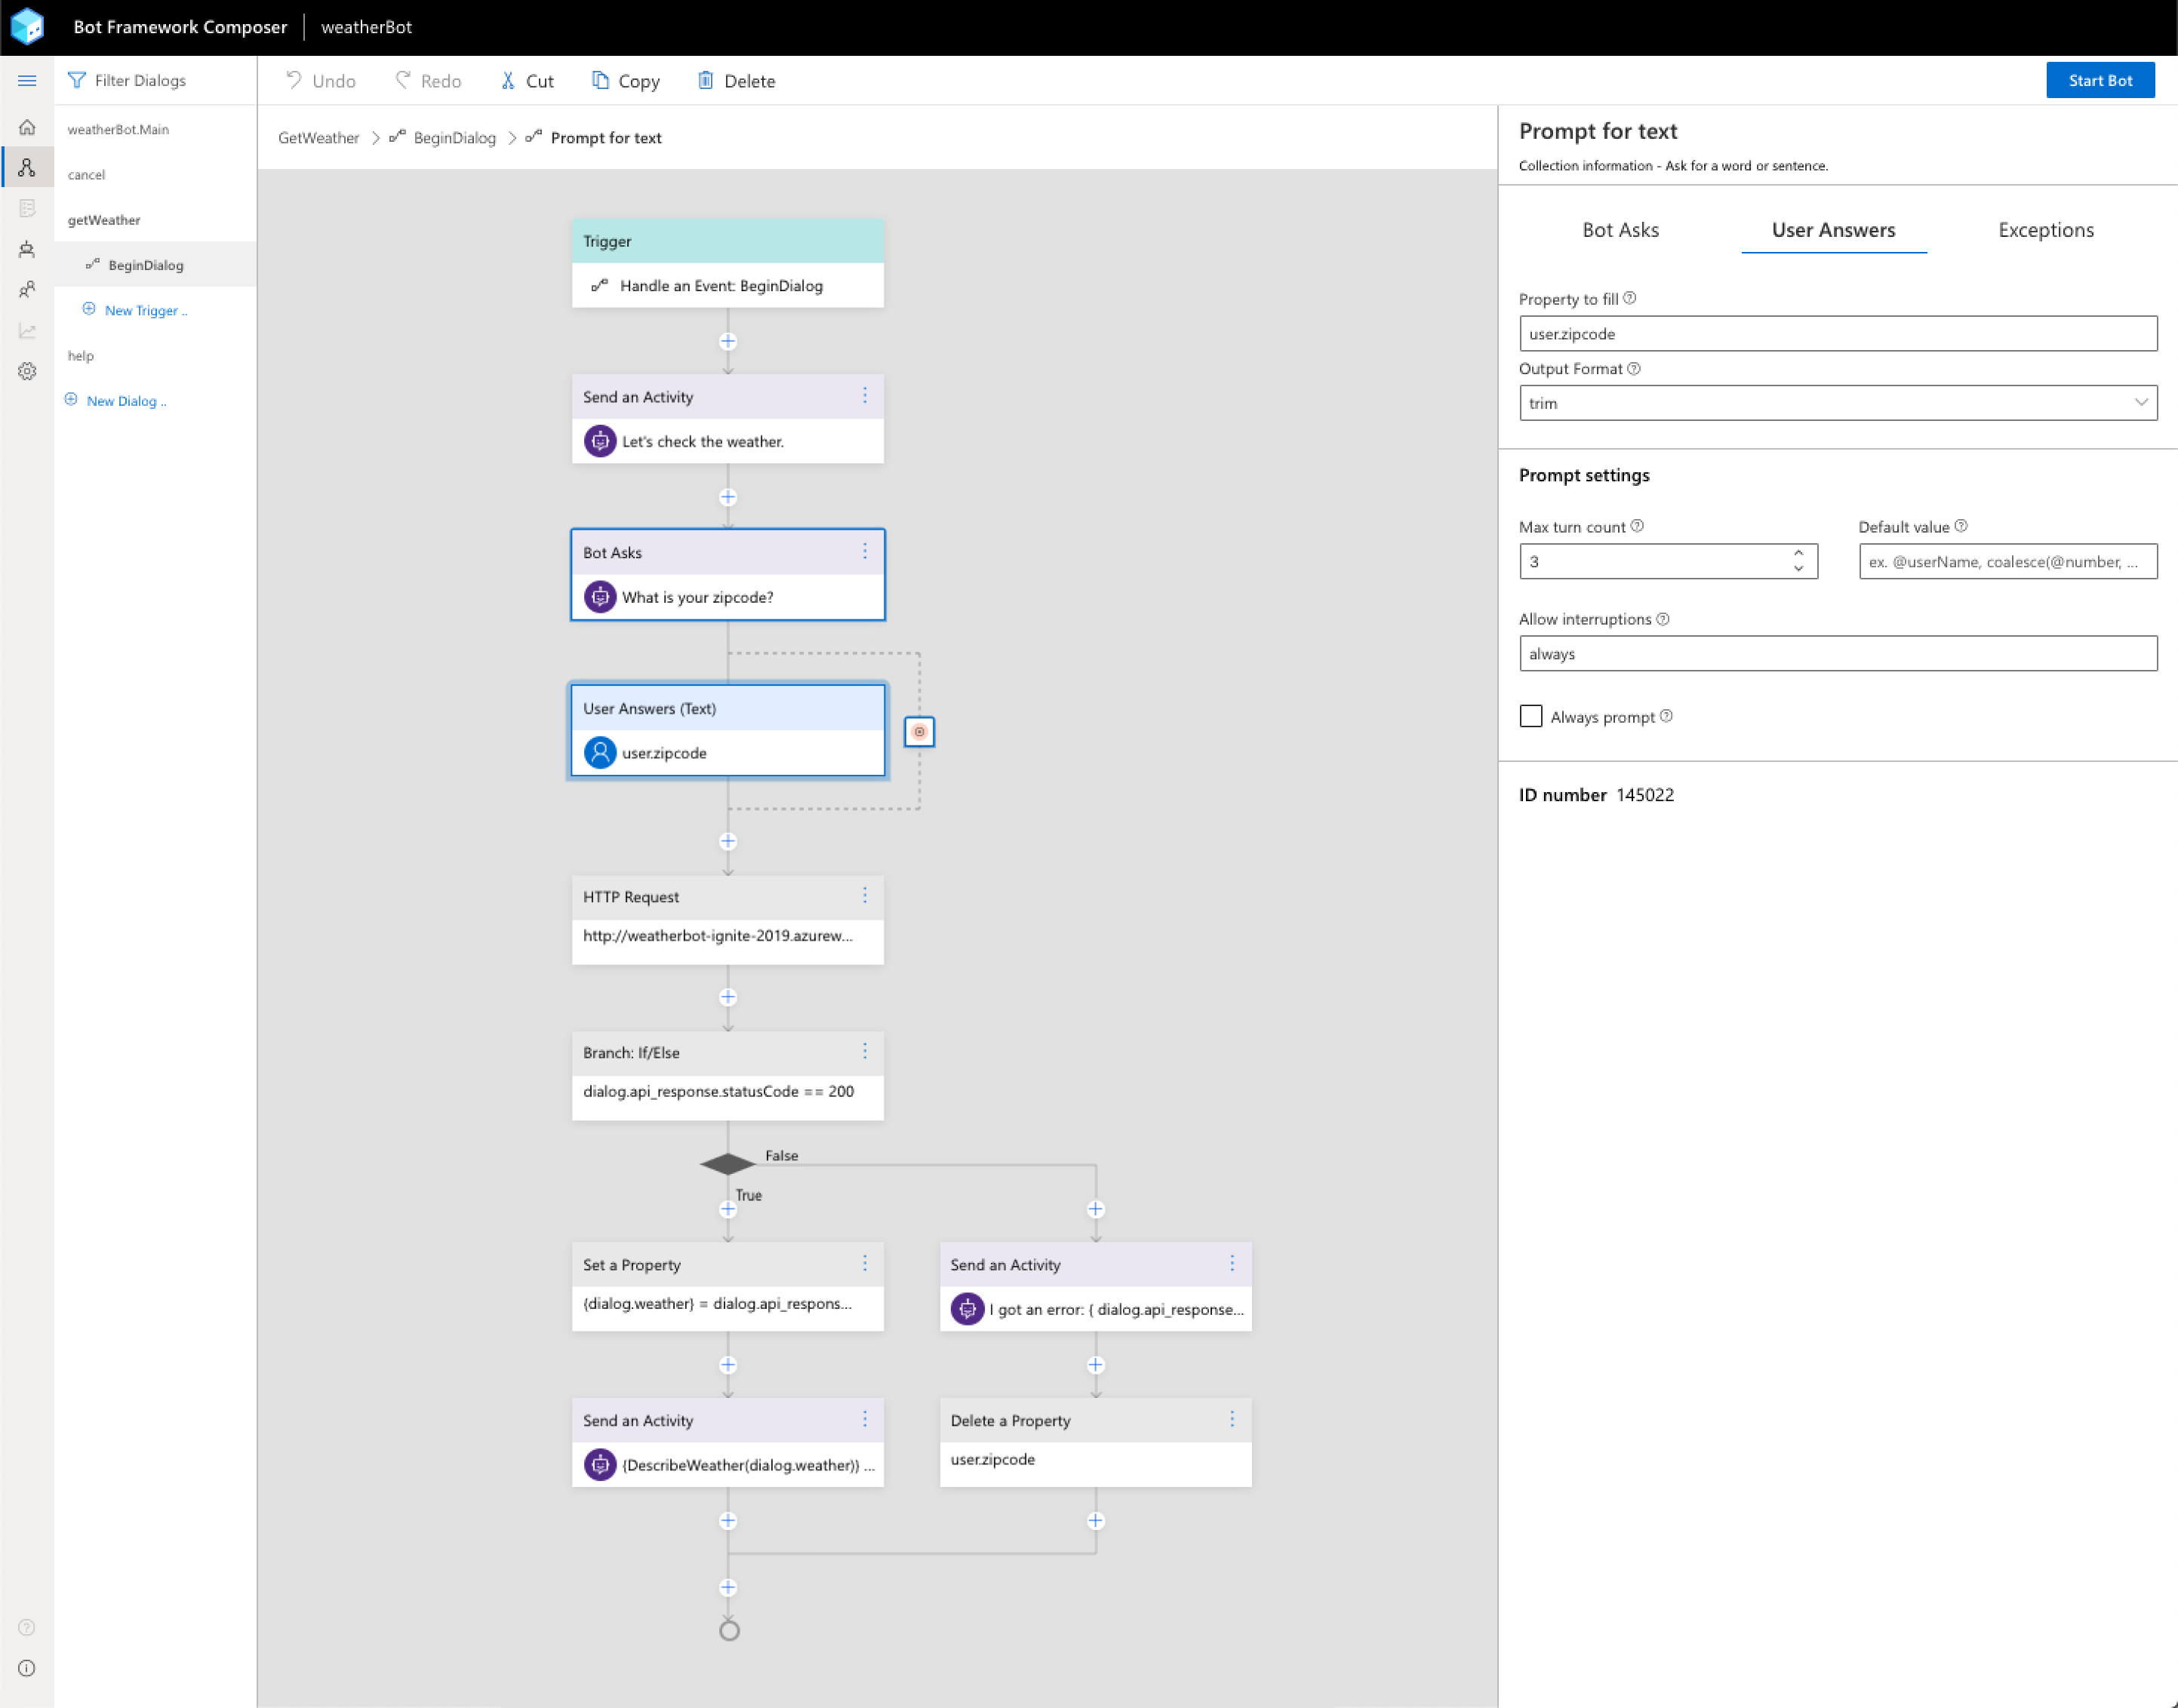Click the Bot Asks question icon
The image size is (2178, 1708).
tap(599, 597)
